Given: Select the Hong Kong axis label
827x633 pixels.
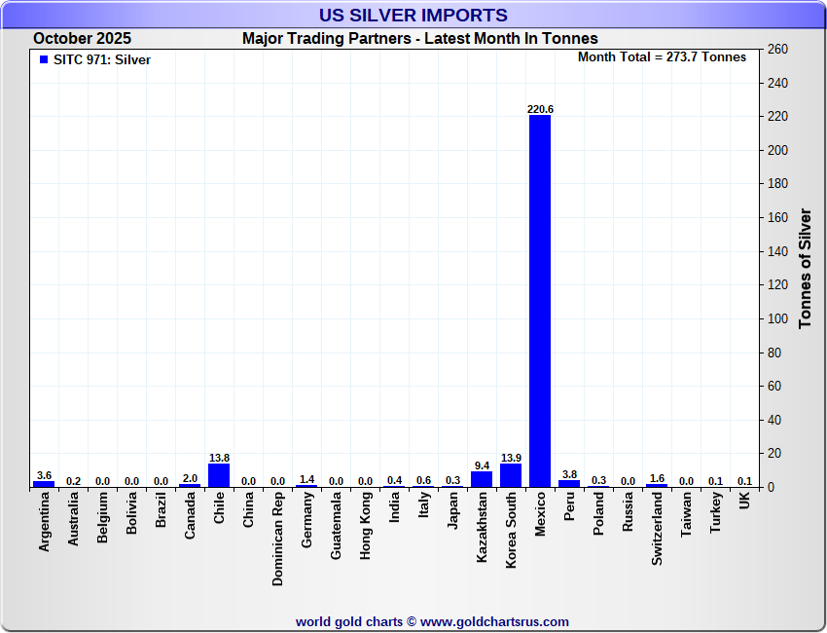Looking at the screenshot, I should click(x=366, y=527).
